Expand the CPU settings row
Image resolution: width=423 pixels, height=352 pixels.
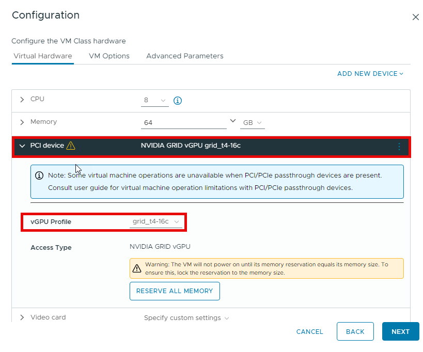pyautogui.click(x=22, y=99)
